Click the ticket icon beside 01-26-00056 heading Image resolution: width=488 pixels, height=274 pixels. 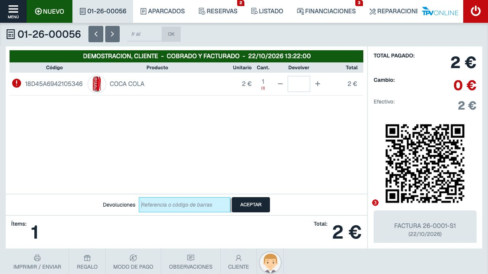[x=11, y=35]
